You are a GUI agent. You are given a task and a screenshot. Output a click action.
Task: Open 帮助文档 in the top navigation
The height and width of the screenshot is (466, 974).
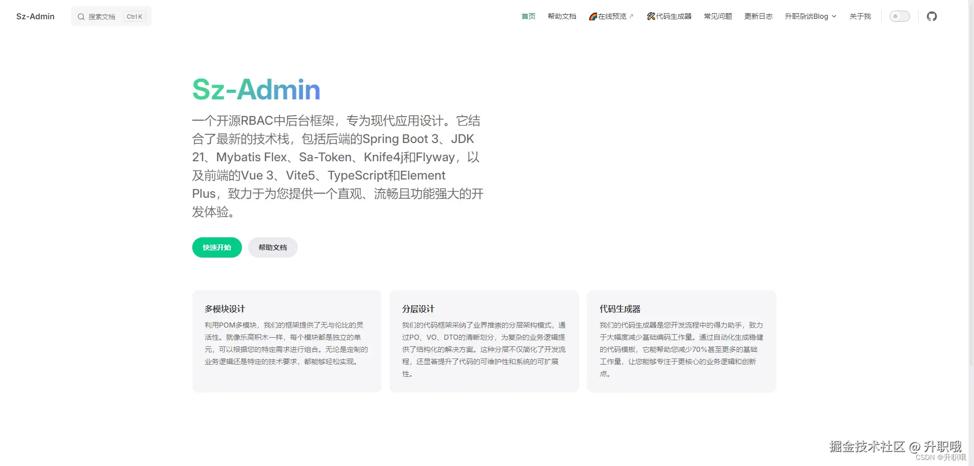click(562, 16)
